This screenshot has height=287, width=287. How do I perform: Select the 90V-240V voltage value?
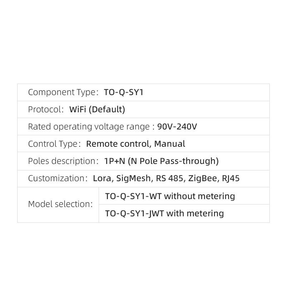point(177,127)
